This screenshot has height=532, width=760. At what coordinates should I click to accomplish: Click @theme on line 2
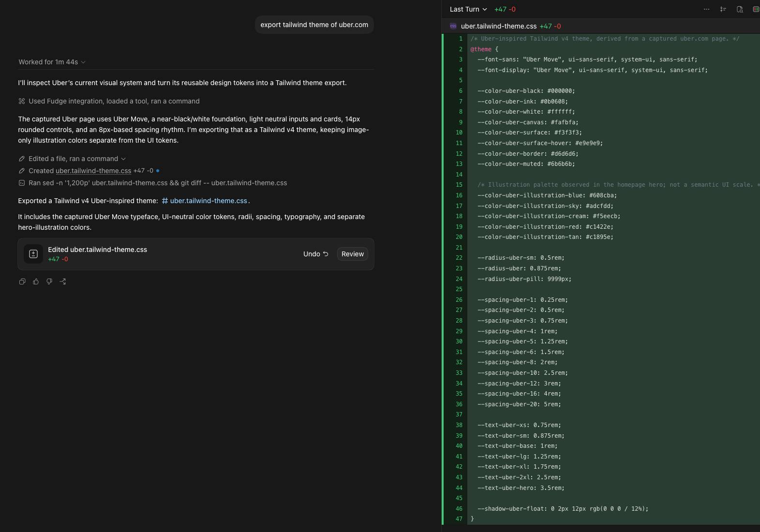click(x=481, y=49)
